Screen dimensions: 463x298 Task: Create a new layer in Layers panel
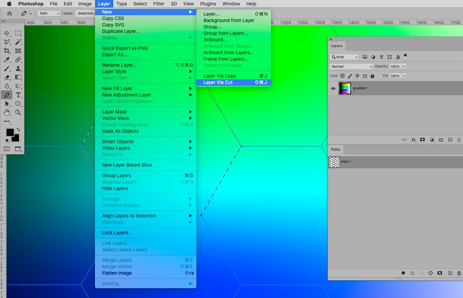click(x=450, y=140)
